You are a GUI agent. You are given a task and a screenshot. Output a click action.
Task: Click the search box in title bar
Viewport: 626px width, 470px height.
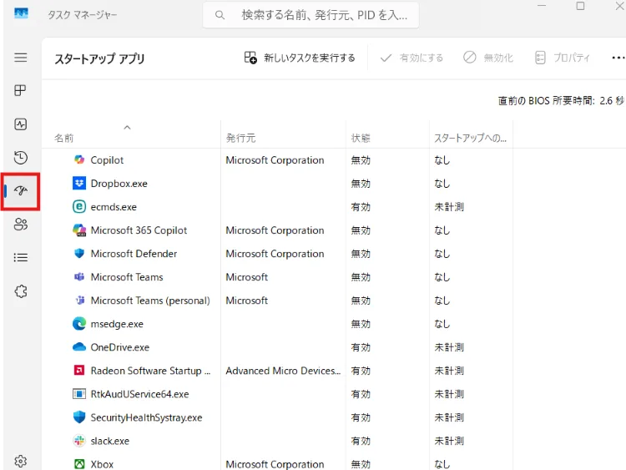[x=310, y=15]
